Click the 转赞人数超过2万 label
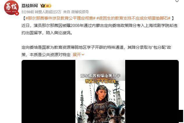This screenshot has width=184, height=123. click(48, 12)
